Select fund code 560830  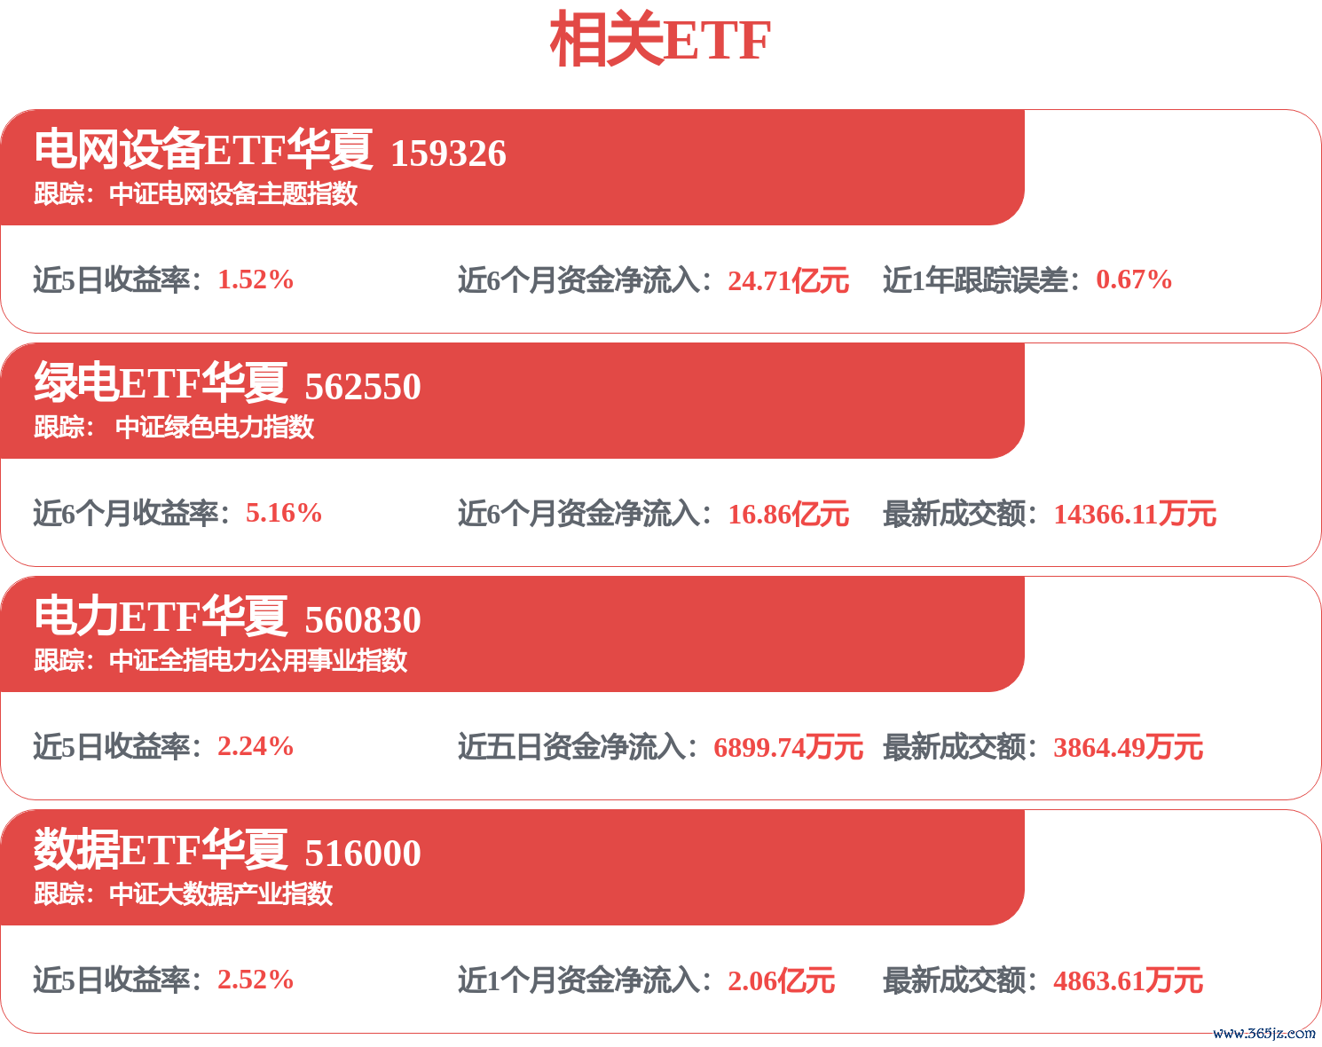[363, 620]
